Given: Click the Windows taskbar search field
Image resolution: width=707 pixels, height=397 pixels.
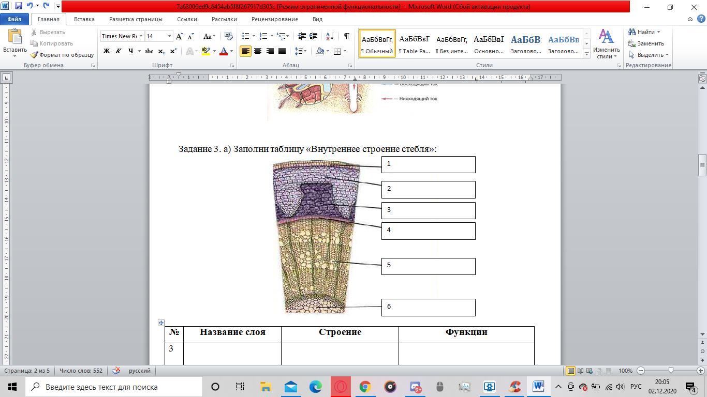Looking at the screenshot, I should [x=114, y=387].
